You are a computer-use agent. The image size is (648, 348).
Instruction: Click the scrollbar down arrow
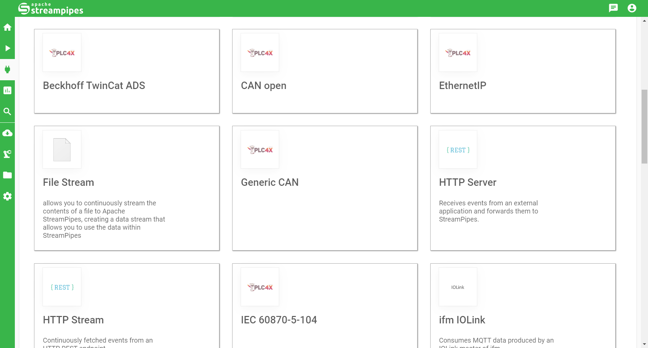point(644,344)
